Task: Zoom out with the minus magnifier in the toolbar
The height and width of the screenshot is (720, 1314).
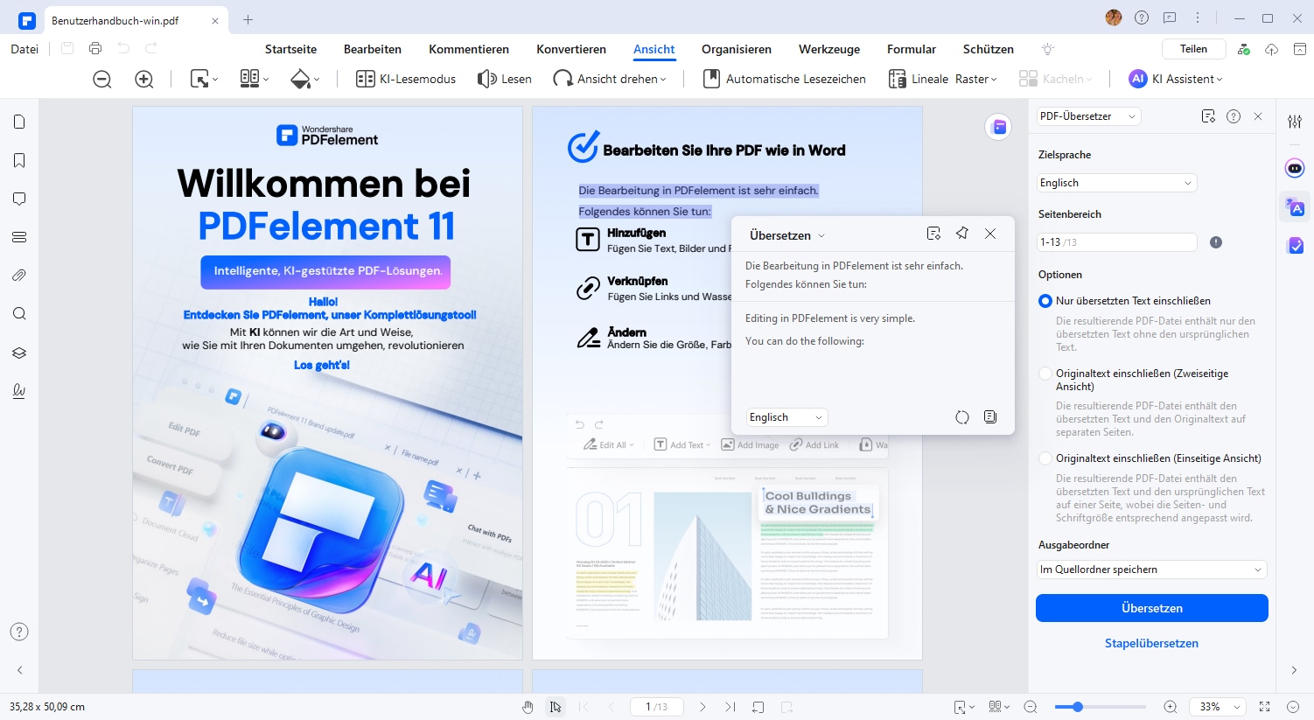Action: click(102, 79)
